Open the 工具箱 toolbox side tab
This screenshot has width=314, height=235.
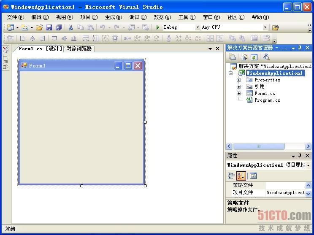tap(5, 58)
